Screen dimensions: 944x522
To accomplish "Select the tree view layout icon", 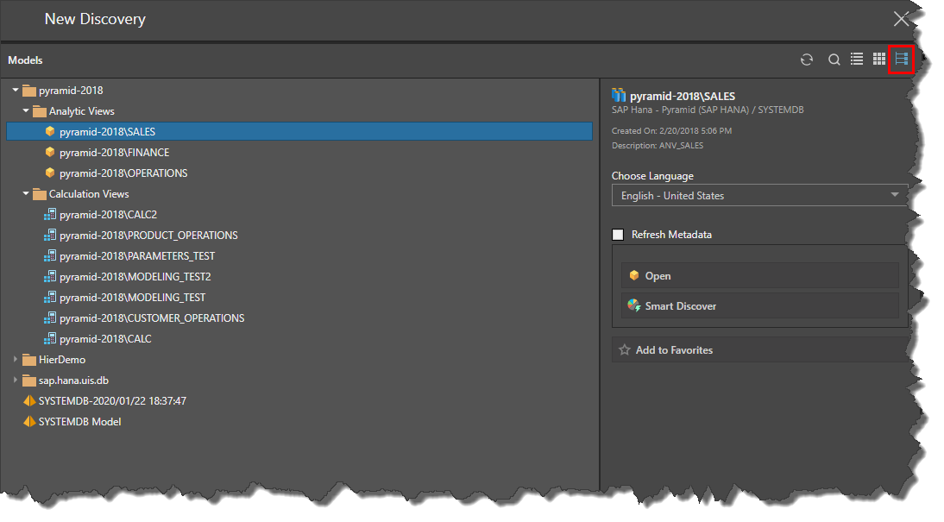I will tap(901, 59).
